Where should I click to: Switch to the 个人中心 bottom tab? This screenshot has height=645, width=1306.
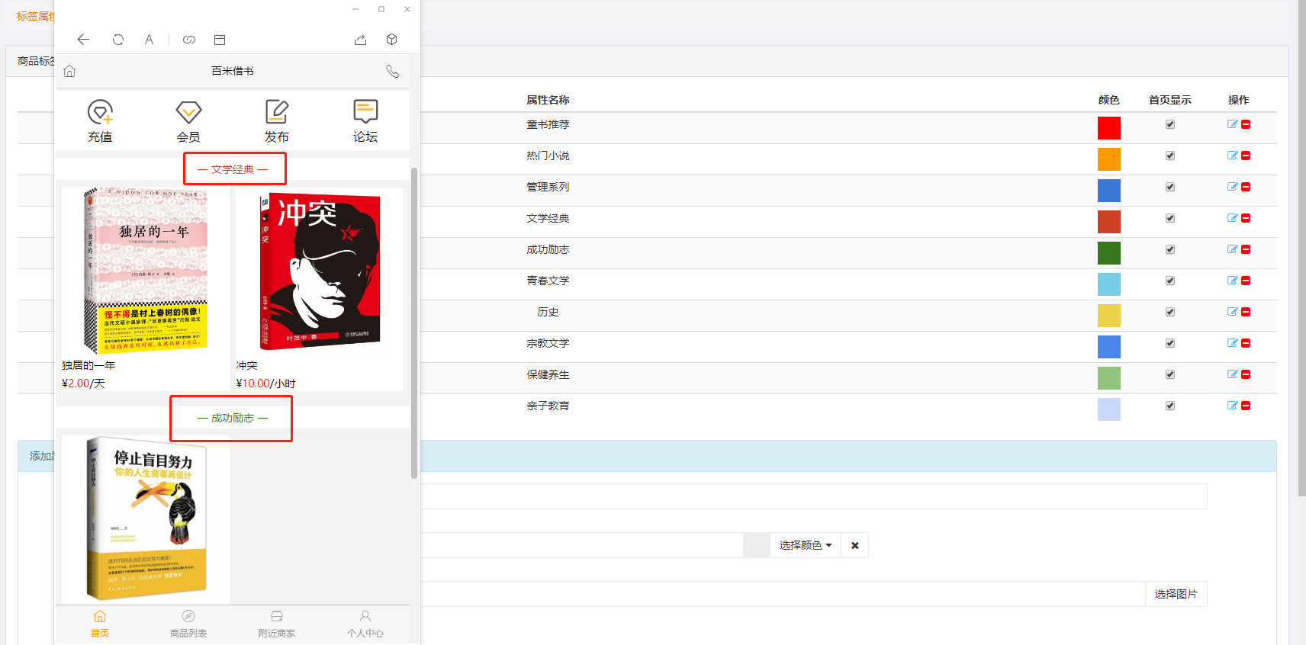pos(365,624)
